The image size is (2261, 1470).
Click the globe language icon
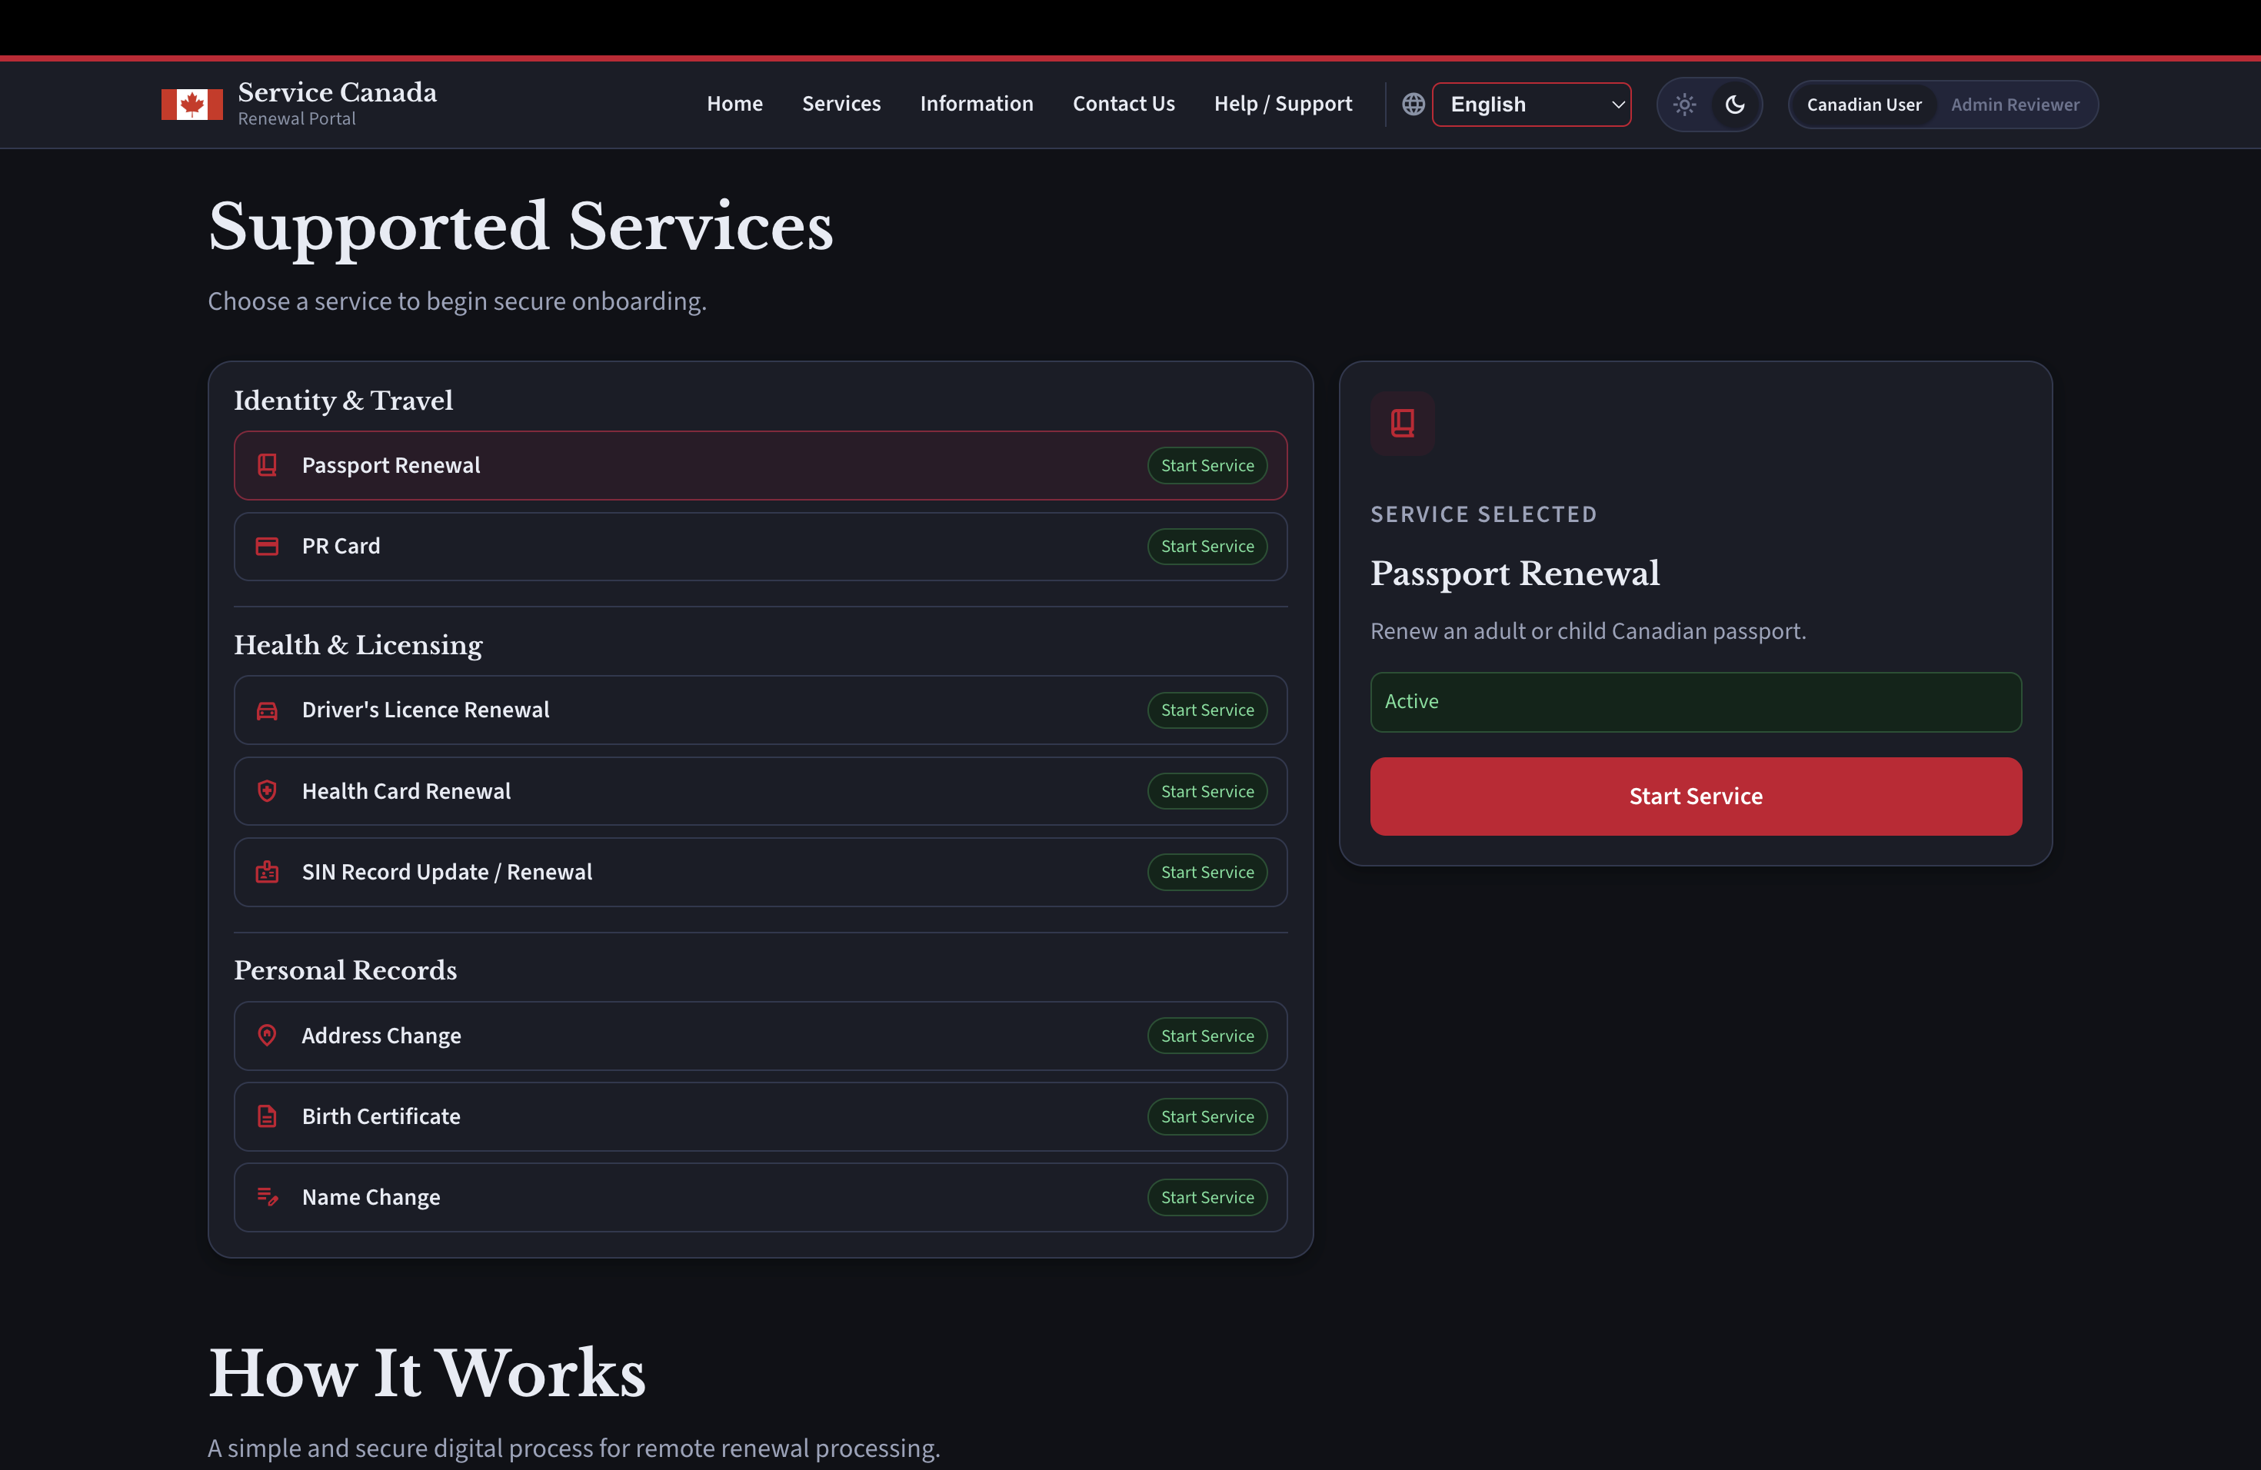coord(1413,105)
